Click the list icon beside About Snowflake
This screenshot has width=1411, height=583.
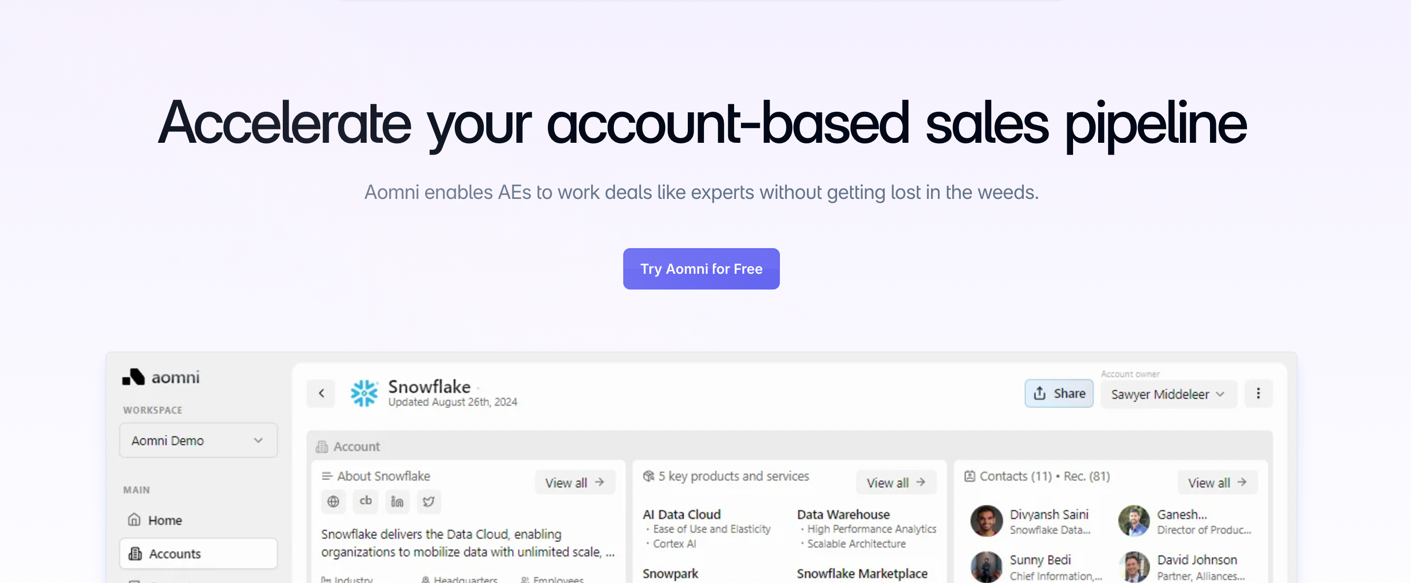(x=327, y=476)
